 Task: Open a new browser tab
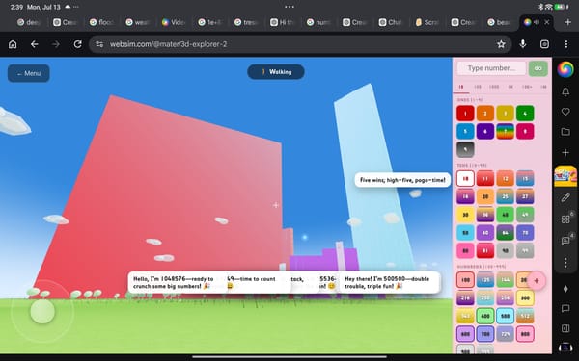568,22
